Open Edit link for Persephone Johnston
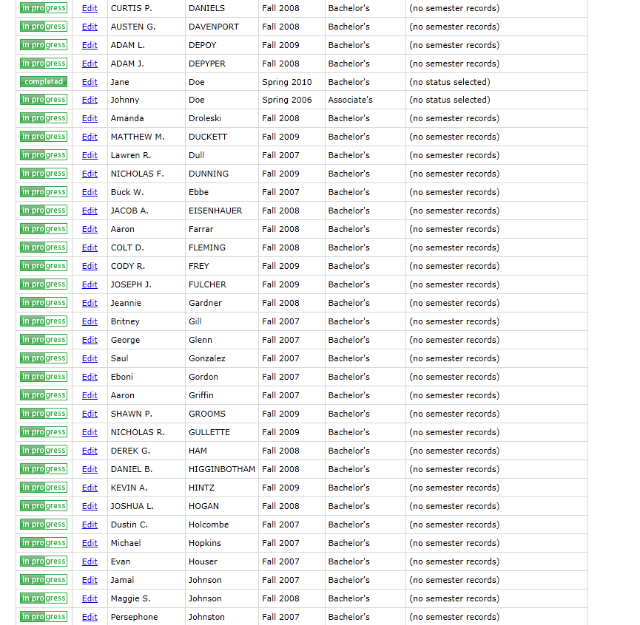Viewport: 640px width, 625px height. tap(90, 617)
